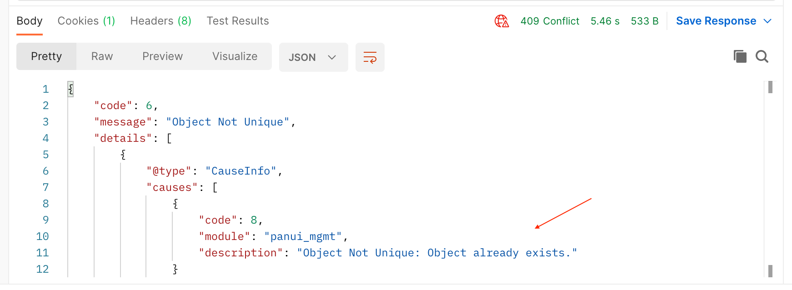Click the 533 B response size

coord(644,21)
